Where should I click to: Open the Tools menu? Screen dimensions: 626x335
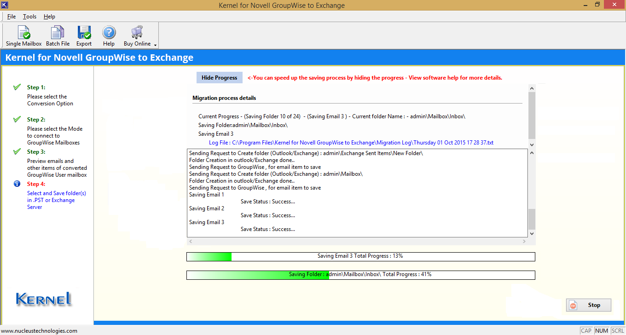(30, 17)
